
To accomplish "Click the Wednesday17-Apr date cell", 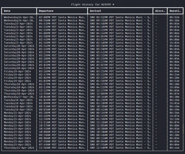I will tap(19, 97).
